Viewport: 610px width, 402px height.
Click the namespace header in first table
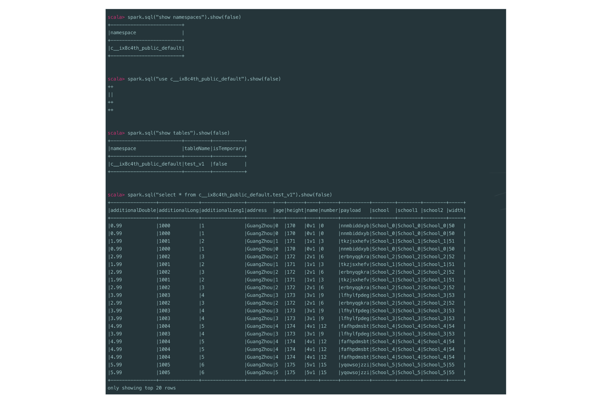[123, 33]
